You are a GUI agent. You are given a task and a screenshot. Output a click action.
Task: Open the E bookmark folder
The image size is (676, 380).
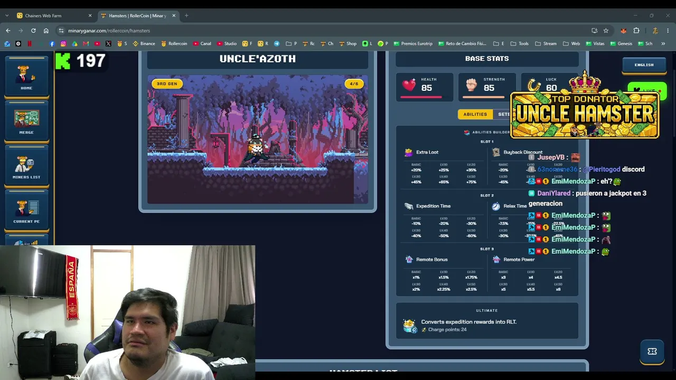click(499, 44)
